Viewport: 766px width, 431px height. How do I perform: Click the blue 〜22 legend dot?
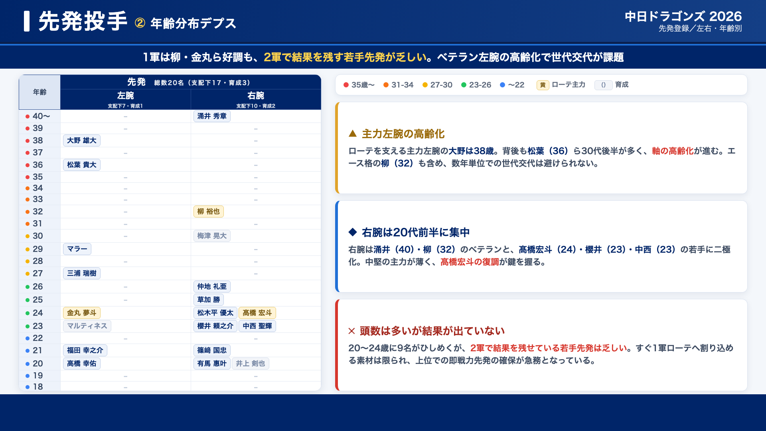point(503,85)
